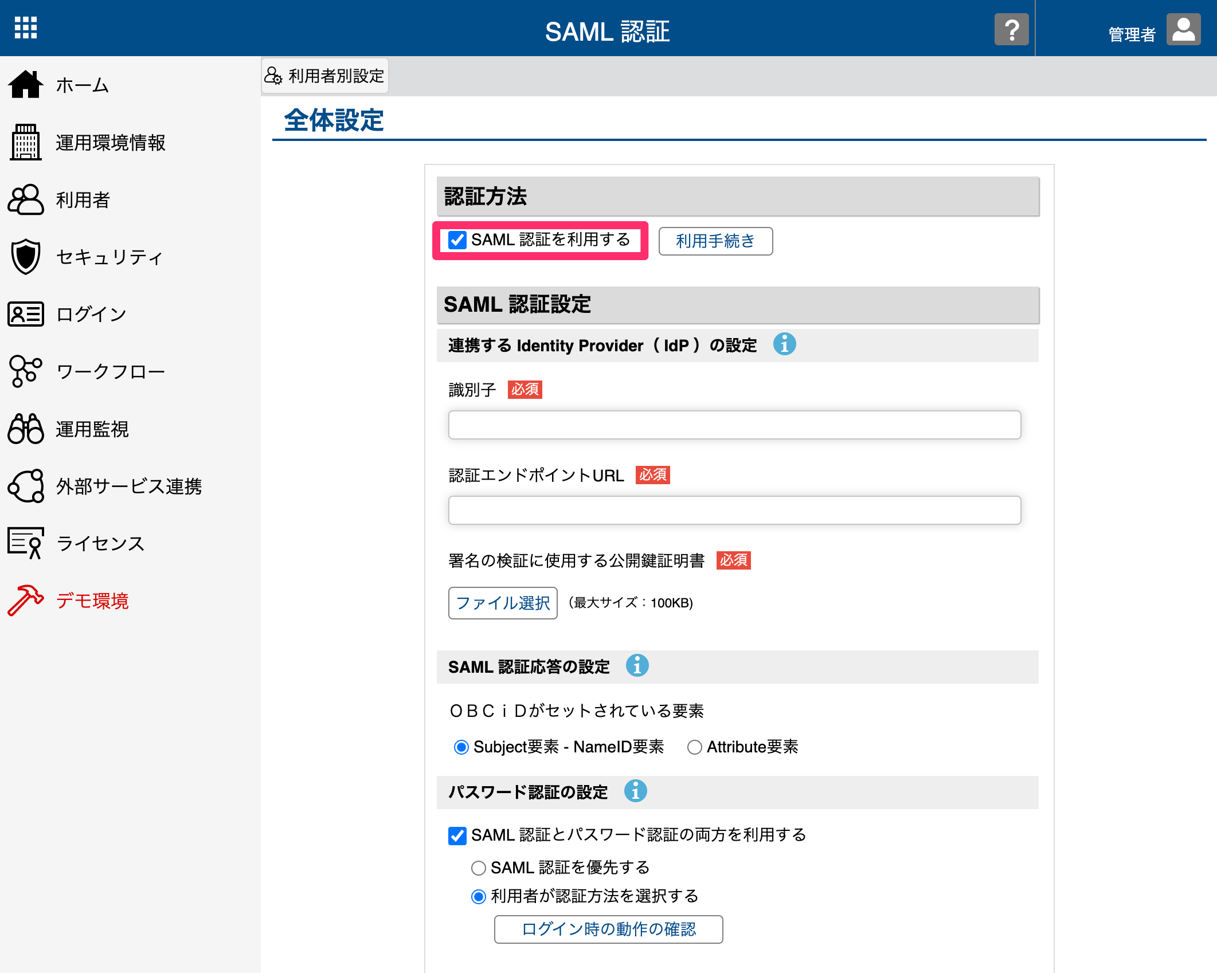Image resolution: width=1217 pixels, height=973 pixels.
Task: Click the 識別子 input field
Action: [x=734, y=425]
